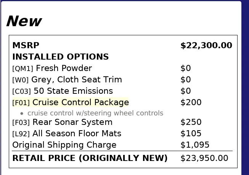
Task: Select the MSRP label
Action: (x=26, y=46)
